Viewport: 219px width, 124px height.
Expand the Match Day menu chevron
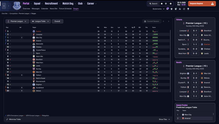pyautogui.click(x=75, y=4)
